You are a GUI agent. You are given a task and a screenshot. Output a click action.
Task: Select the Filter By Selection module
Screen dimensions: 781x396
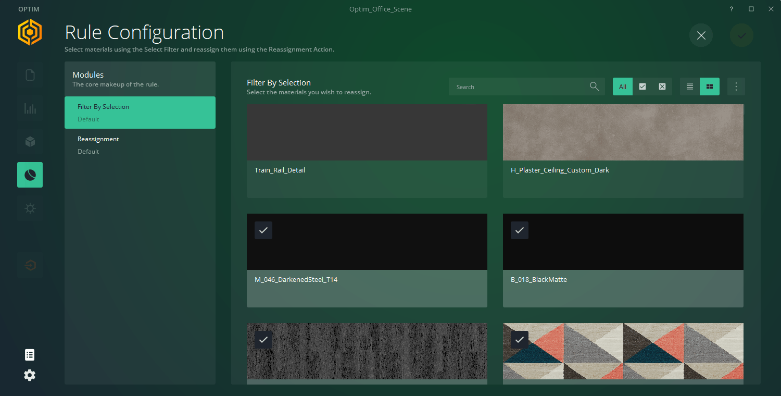pyautogui.click(x=140, y=112)
